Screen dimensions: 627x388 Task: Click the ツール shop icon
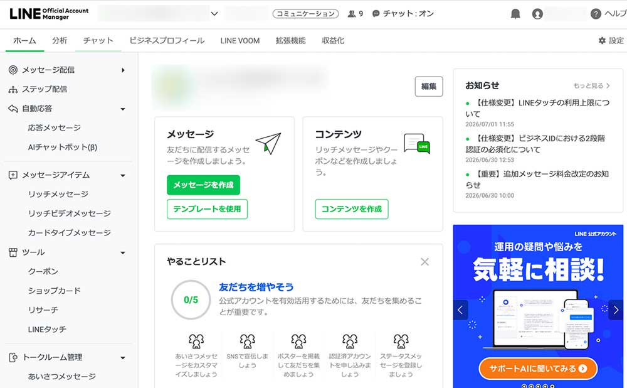click(13, 252)
